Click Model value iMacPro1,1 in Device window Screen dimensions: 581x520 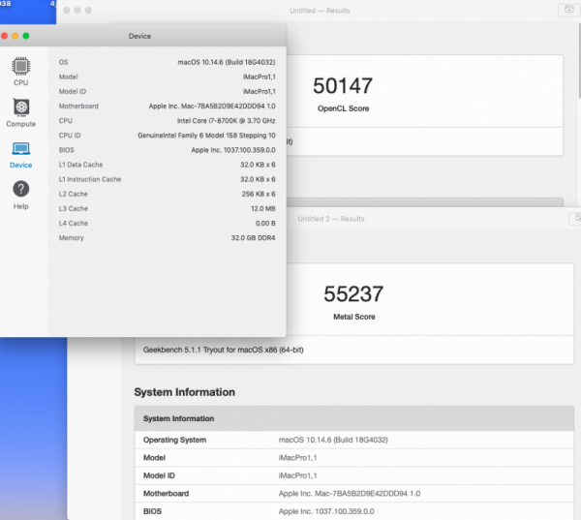[259, 76]
